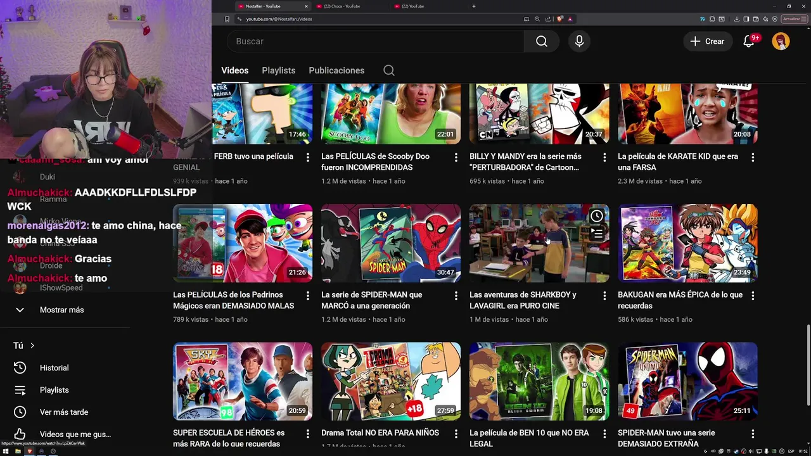Viewport: 811px width, 456px height.
Task: Open browser downloads icon
Action: 737,19
